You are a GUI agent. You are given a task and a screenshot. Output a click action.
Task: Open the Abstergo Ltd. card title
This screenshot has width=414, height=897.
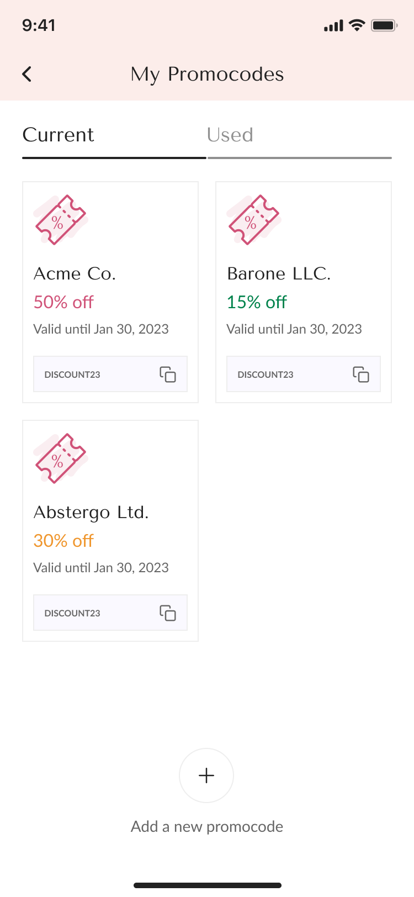click(91, 512)
